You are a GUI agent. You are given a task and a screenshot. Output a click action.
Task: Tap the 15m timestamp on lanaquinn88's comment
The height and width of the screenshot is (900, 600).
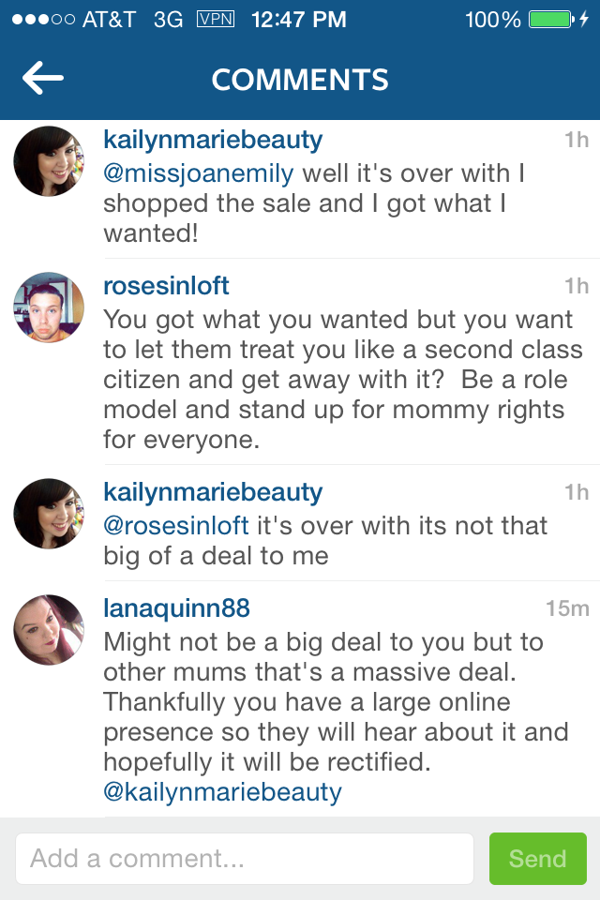[567, 608]
